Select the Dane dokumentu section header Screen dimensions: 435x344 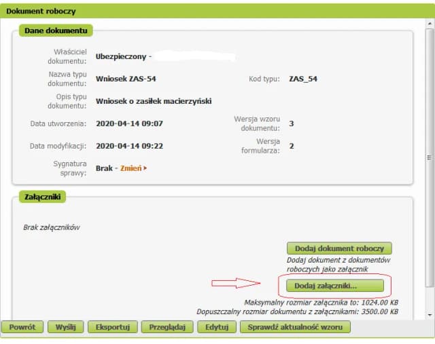click(x=56, y=31)
